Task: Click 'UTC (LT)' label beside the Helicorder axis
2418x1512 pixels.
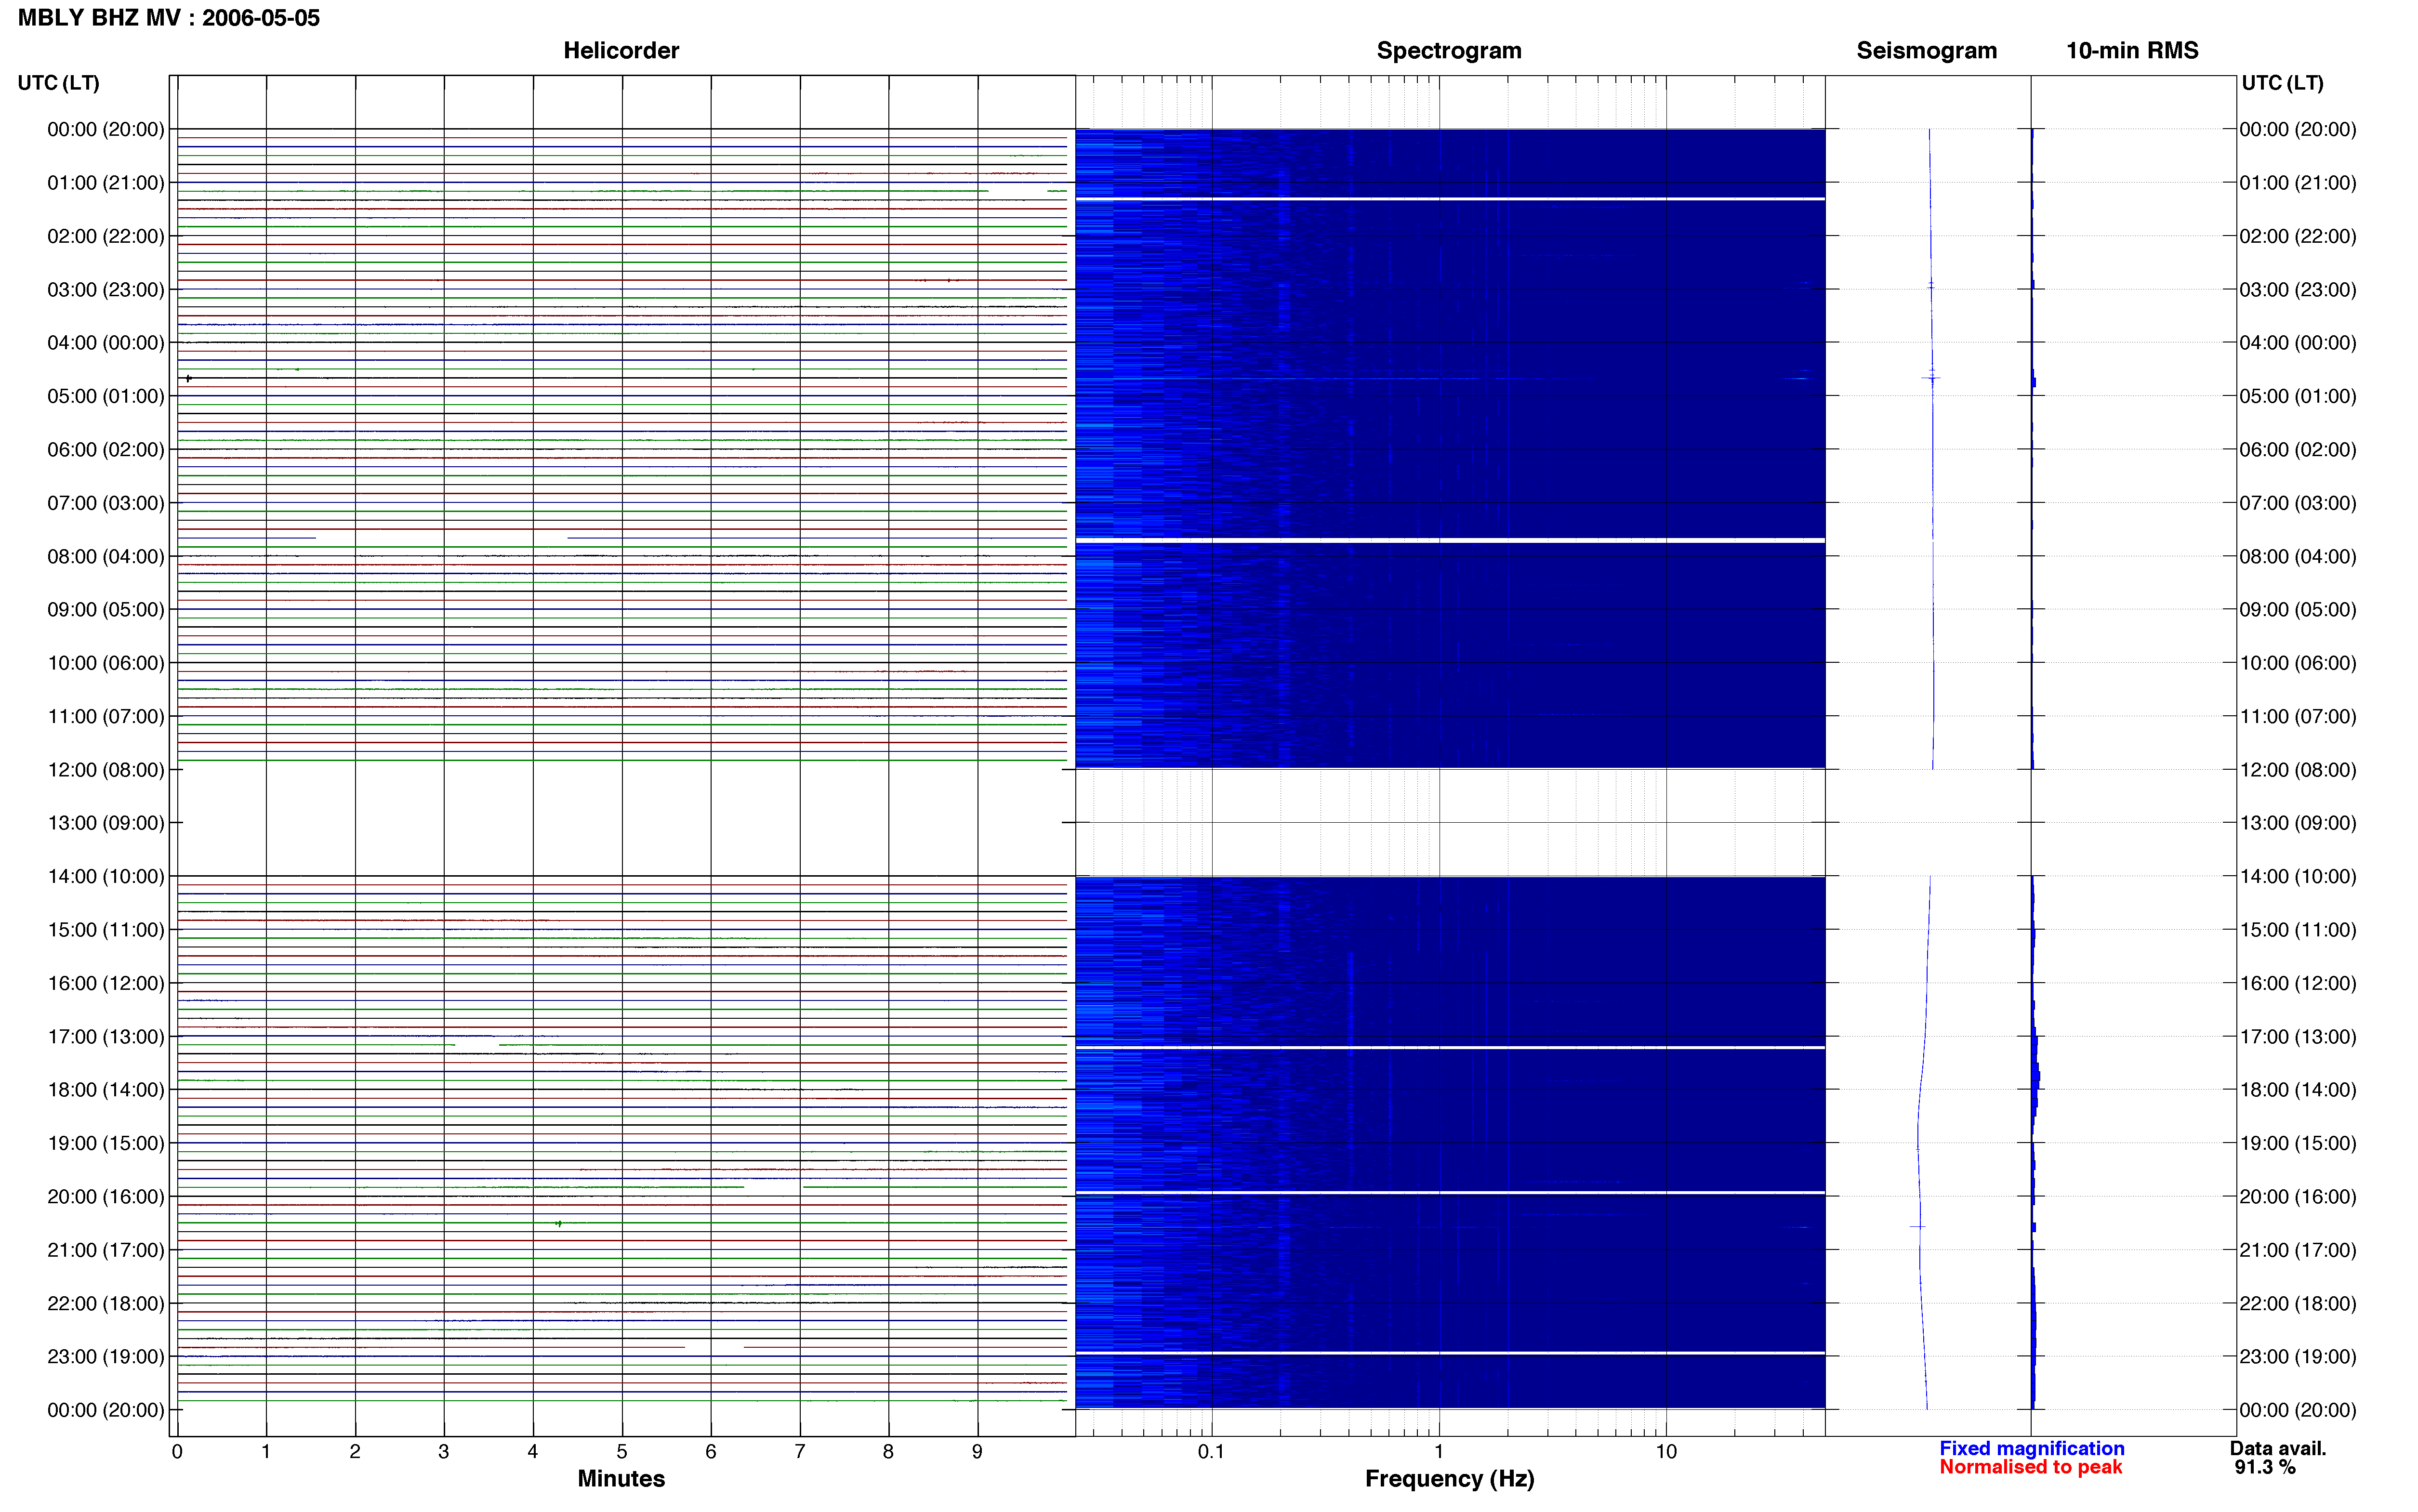Action: [58, 82]
